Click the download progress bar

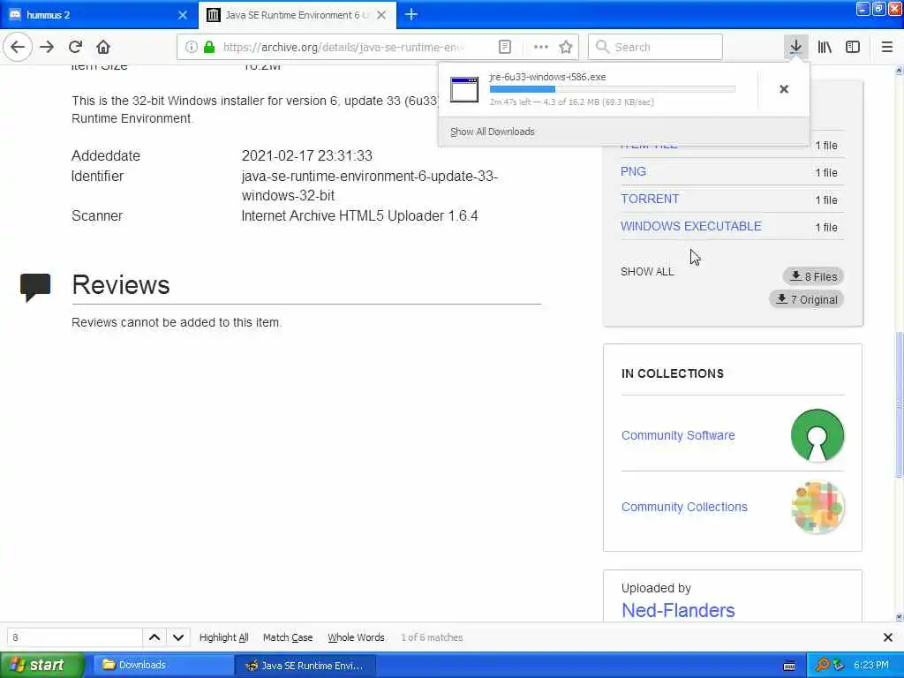(x=613, y=89)
